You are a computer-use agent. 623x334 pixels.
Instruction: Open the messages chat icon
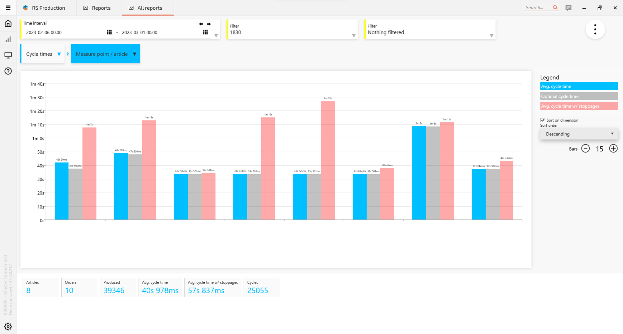568,8
